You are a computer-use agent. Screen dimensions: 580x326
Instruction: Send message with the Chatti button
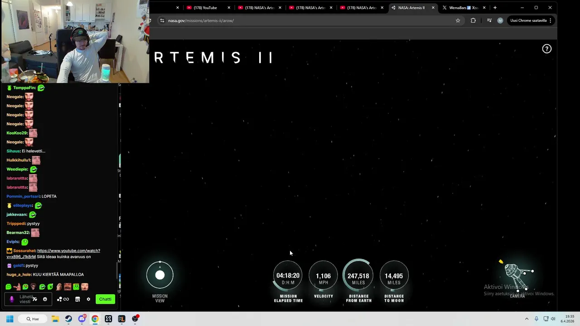click(105, 299)
